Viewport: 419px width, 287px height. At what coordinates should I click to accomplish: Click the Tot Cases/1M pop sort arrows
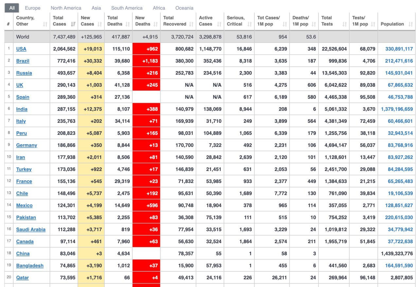point(285,24)
